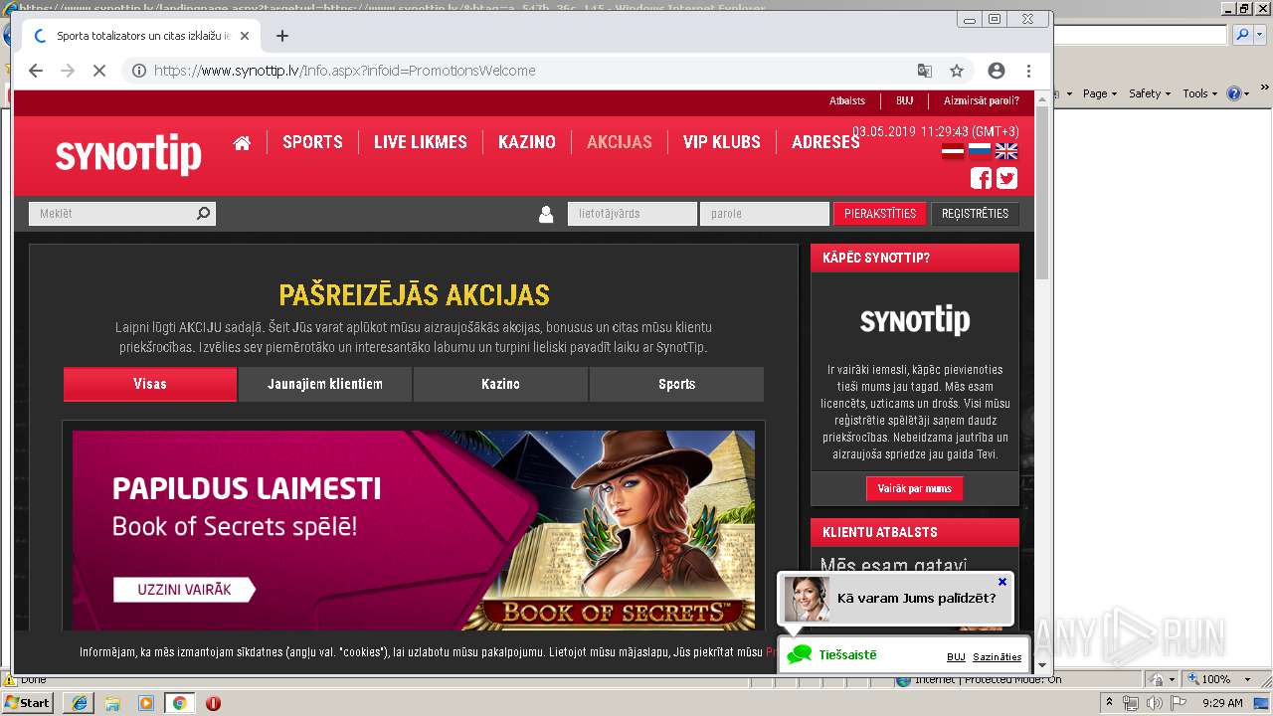1273x716 pixels.
Task: Select the Visas promotions tab
Action: tap(150, 384)
